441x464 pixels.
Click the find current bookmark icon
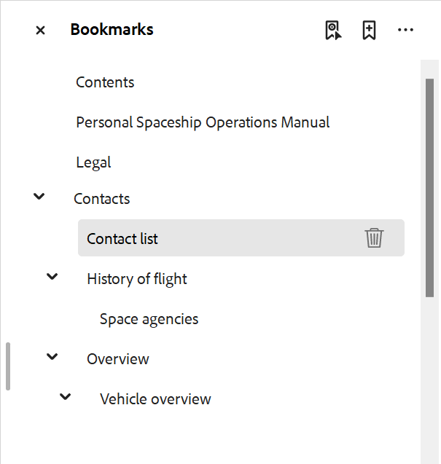coord(333,31)
